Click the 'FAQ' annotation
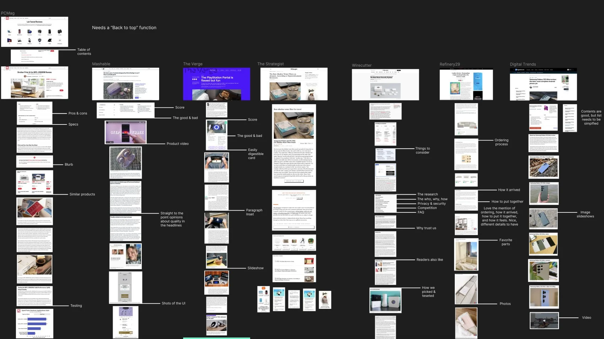The height and width of the screenshot is (339, 604). coord(421,212)
